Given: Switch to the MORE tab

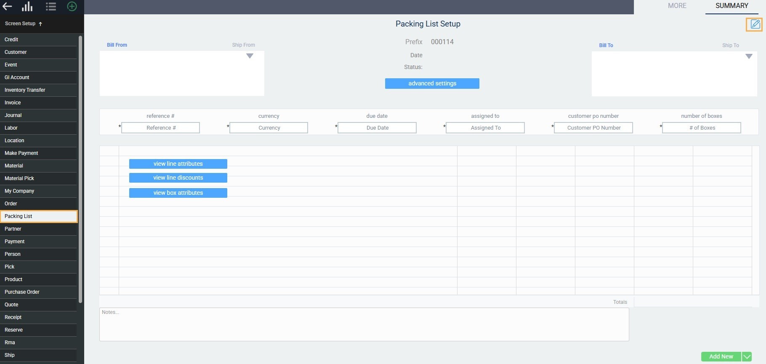Looking at the screenshot, I should (677, 6).
